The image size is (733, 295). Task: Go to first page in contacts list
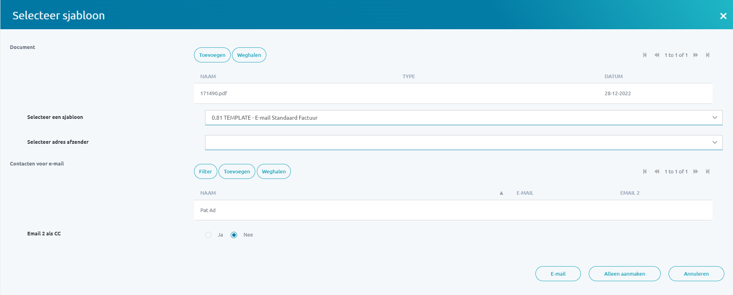click(x=645, y=171)
